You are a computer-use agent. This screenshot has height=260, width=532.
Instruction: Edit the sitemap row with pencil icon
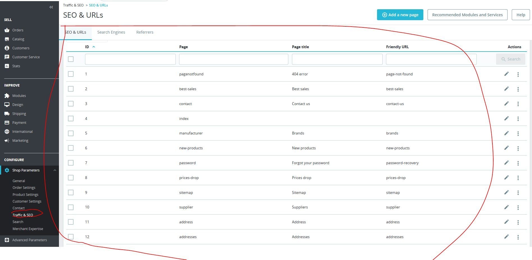coord(506,192)
